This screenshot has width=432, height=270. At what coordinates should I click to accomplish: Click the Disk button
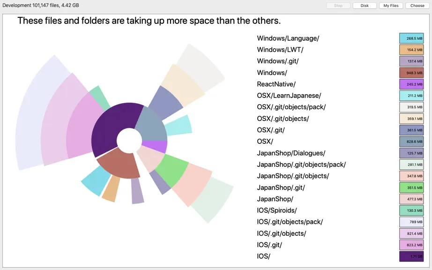(365, 6)
